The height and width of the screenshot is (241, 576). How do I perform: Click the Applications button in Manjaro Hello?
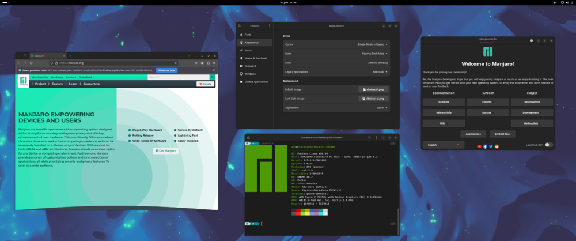(473, 134)
